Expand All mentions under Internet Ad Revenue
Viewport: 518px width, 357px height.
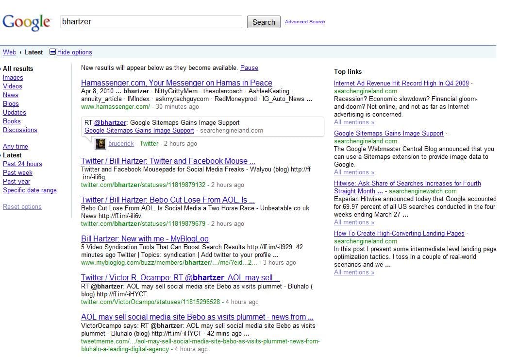(x=354, y=122)
